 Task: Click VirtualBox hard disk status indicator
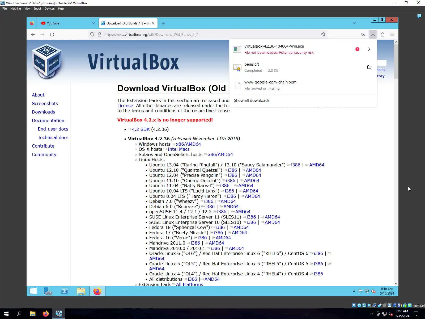click(x=354, y=305)
